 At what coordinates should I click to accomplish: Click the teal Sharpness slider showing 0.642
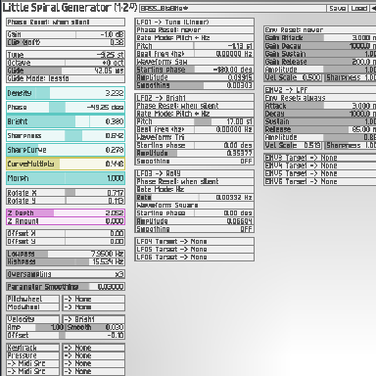pyautogui.click(x=66, y=135)
